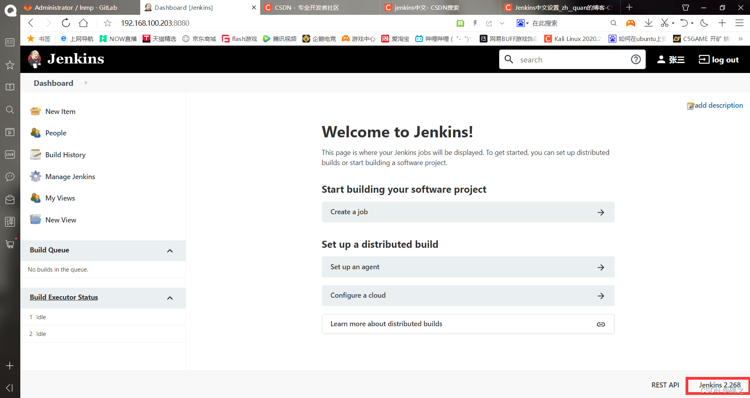This screenshot has height=398, width=750.
Task: Open the 张三 user profile
Action: [671, 60]
